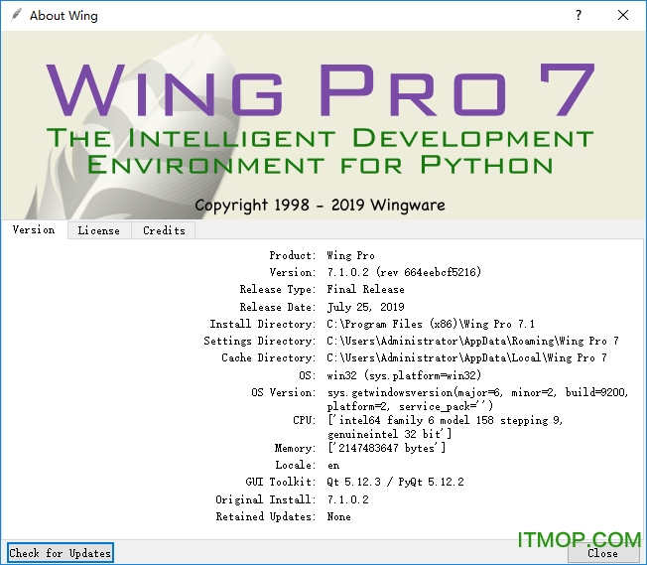The width and height of the screenshot is (647, 565).
Task: Click the Original Install value 7.1.0.2
Action: (x=348, y=499)
